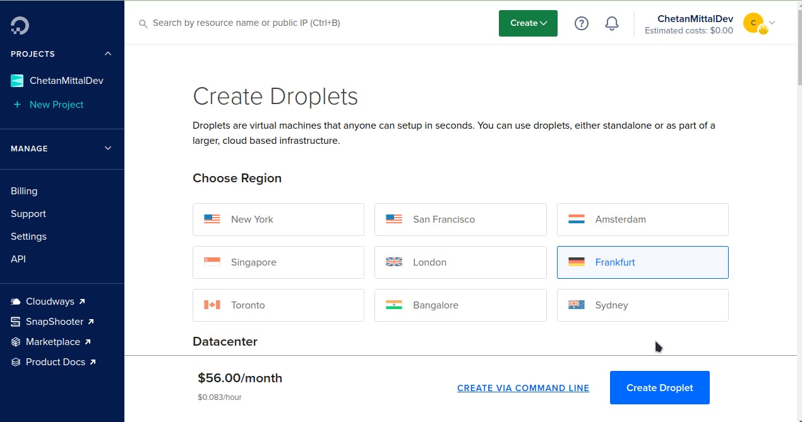The width and height of the screenshot is (802, 422).
Task: Click the DigitalOcean logo icon
Action: (x=20, y=25)
